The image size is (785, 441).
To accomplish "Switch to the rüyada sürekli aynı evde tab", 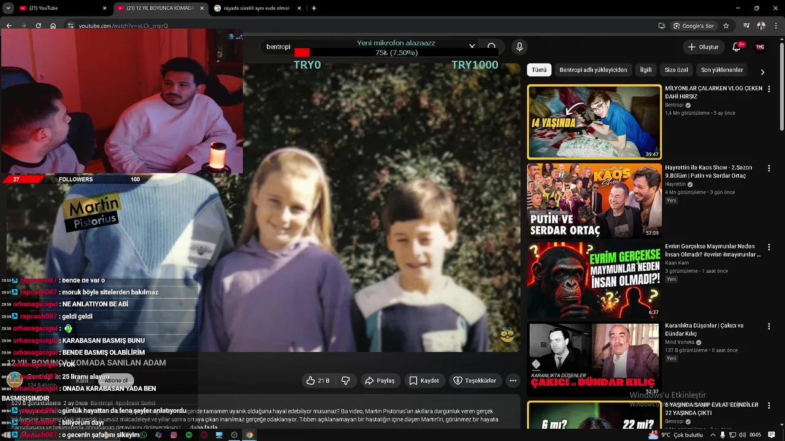I will pos(256,8).
